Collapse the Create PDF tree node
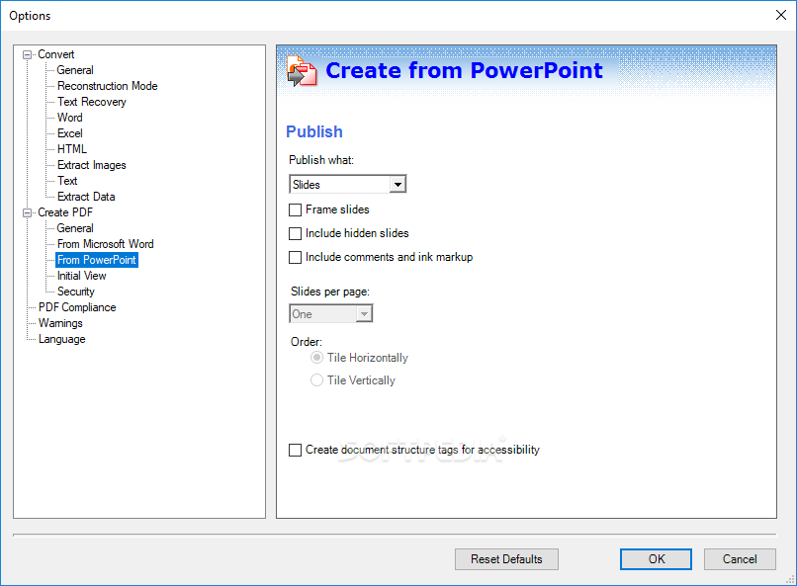This screenshot has width=797, height=586. coord(27,212)
